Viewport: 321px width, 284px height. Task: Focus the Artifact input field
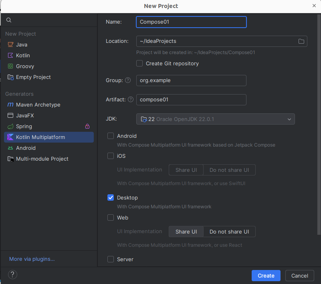[191, 100]
